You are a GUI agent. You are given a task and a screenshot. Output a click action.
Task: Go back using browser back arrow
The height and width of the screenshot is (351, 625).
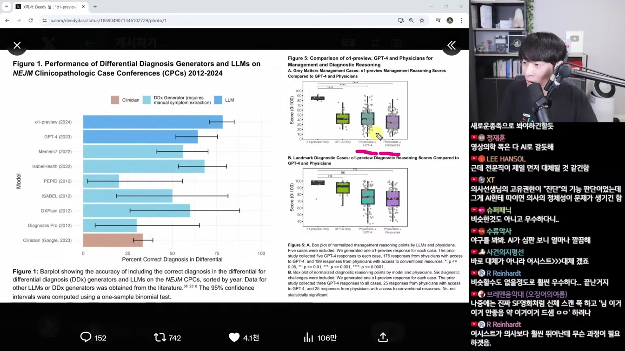(7, 20)
